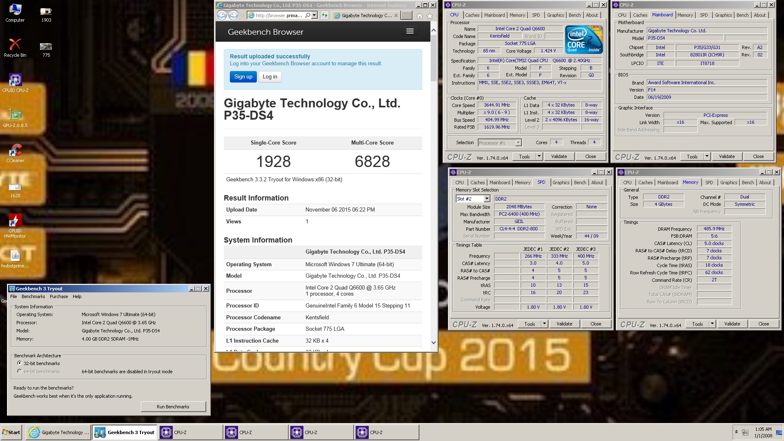Switch to Bench tab in Mainboard window
Image resolution: width=784 pixels, height=441 pixels.
742,15
